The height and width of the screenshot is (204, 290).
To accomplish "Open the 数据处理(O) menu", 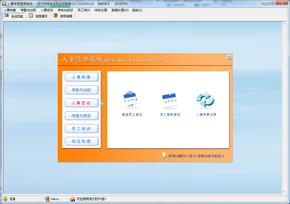I will [120, 10].
